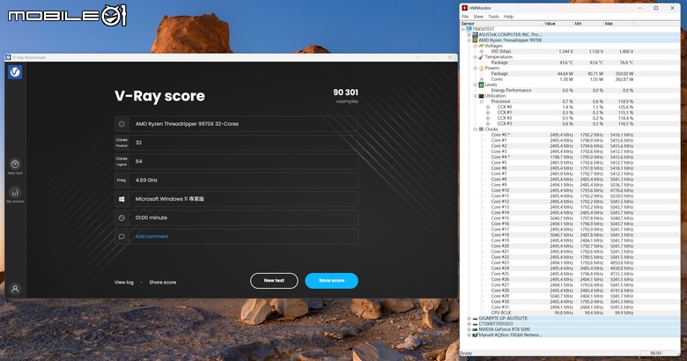Open the Help menu in HWMonitor
Image resolution: width=687 pixels, height=361 pixels.
click(508, 17)
